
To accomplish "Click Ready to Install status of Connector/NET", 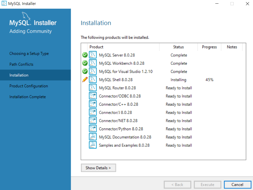I will 179,121.
